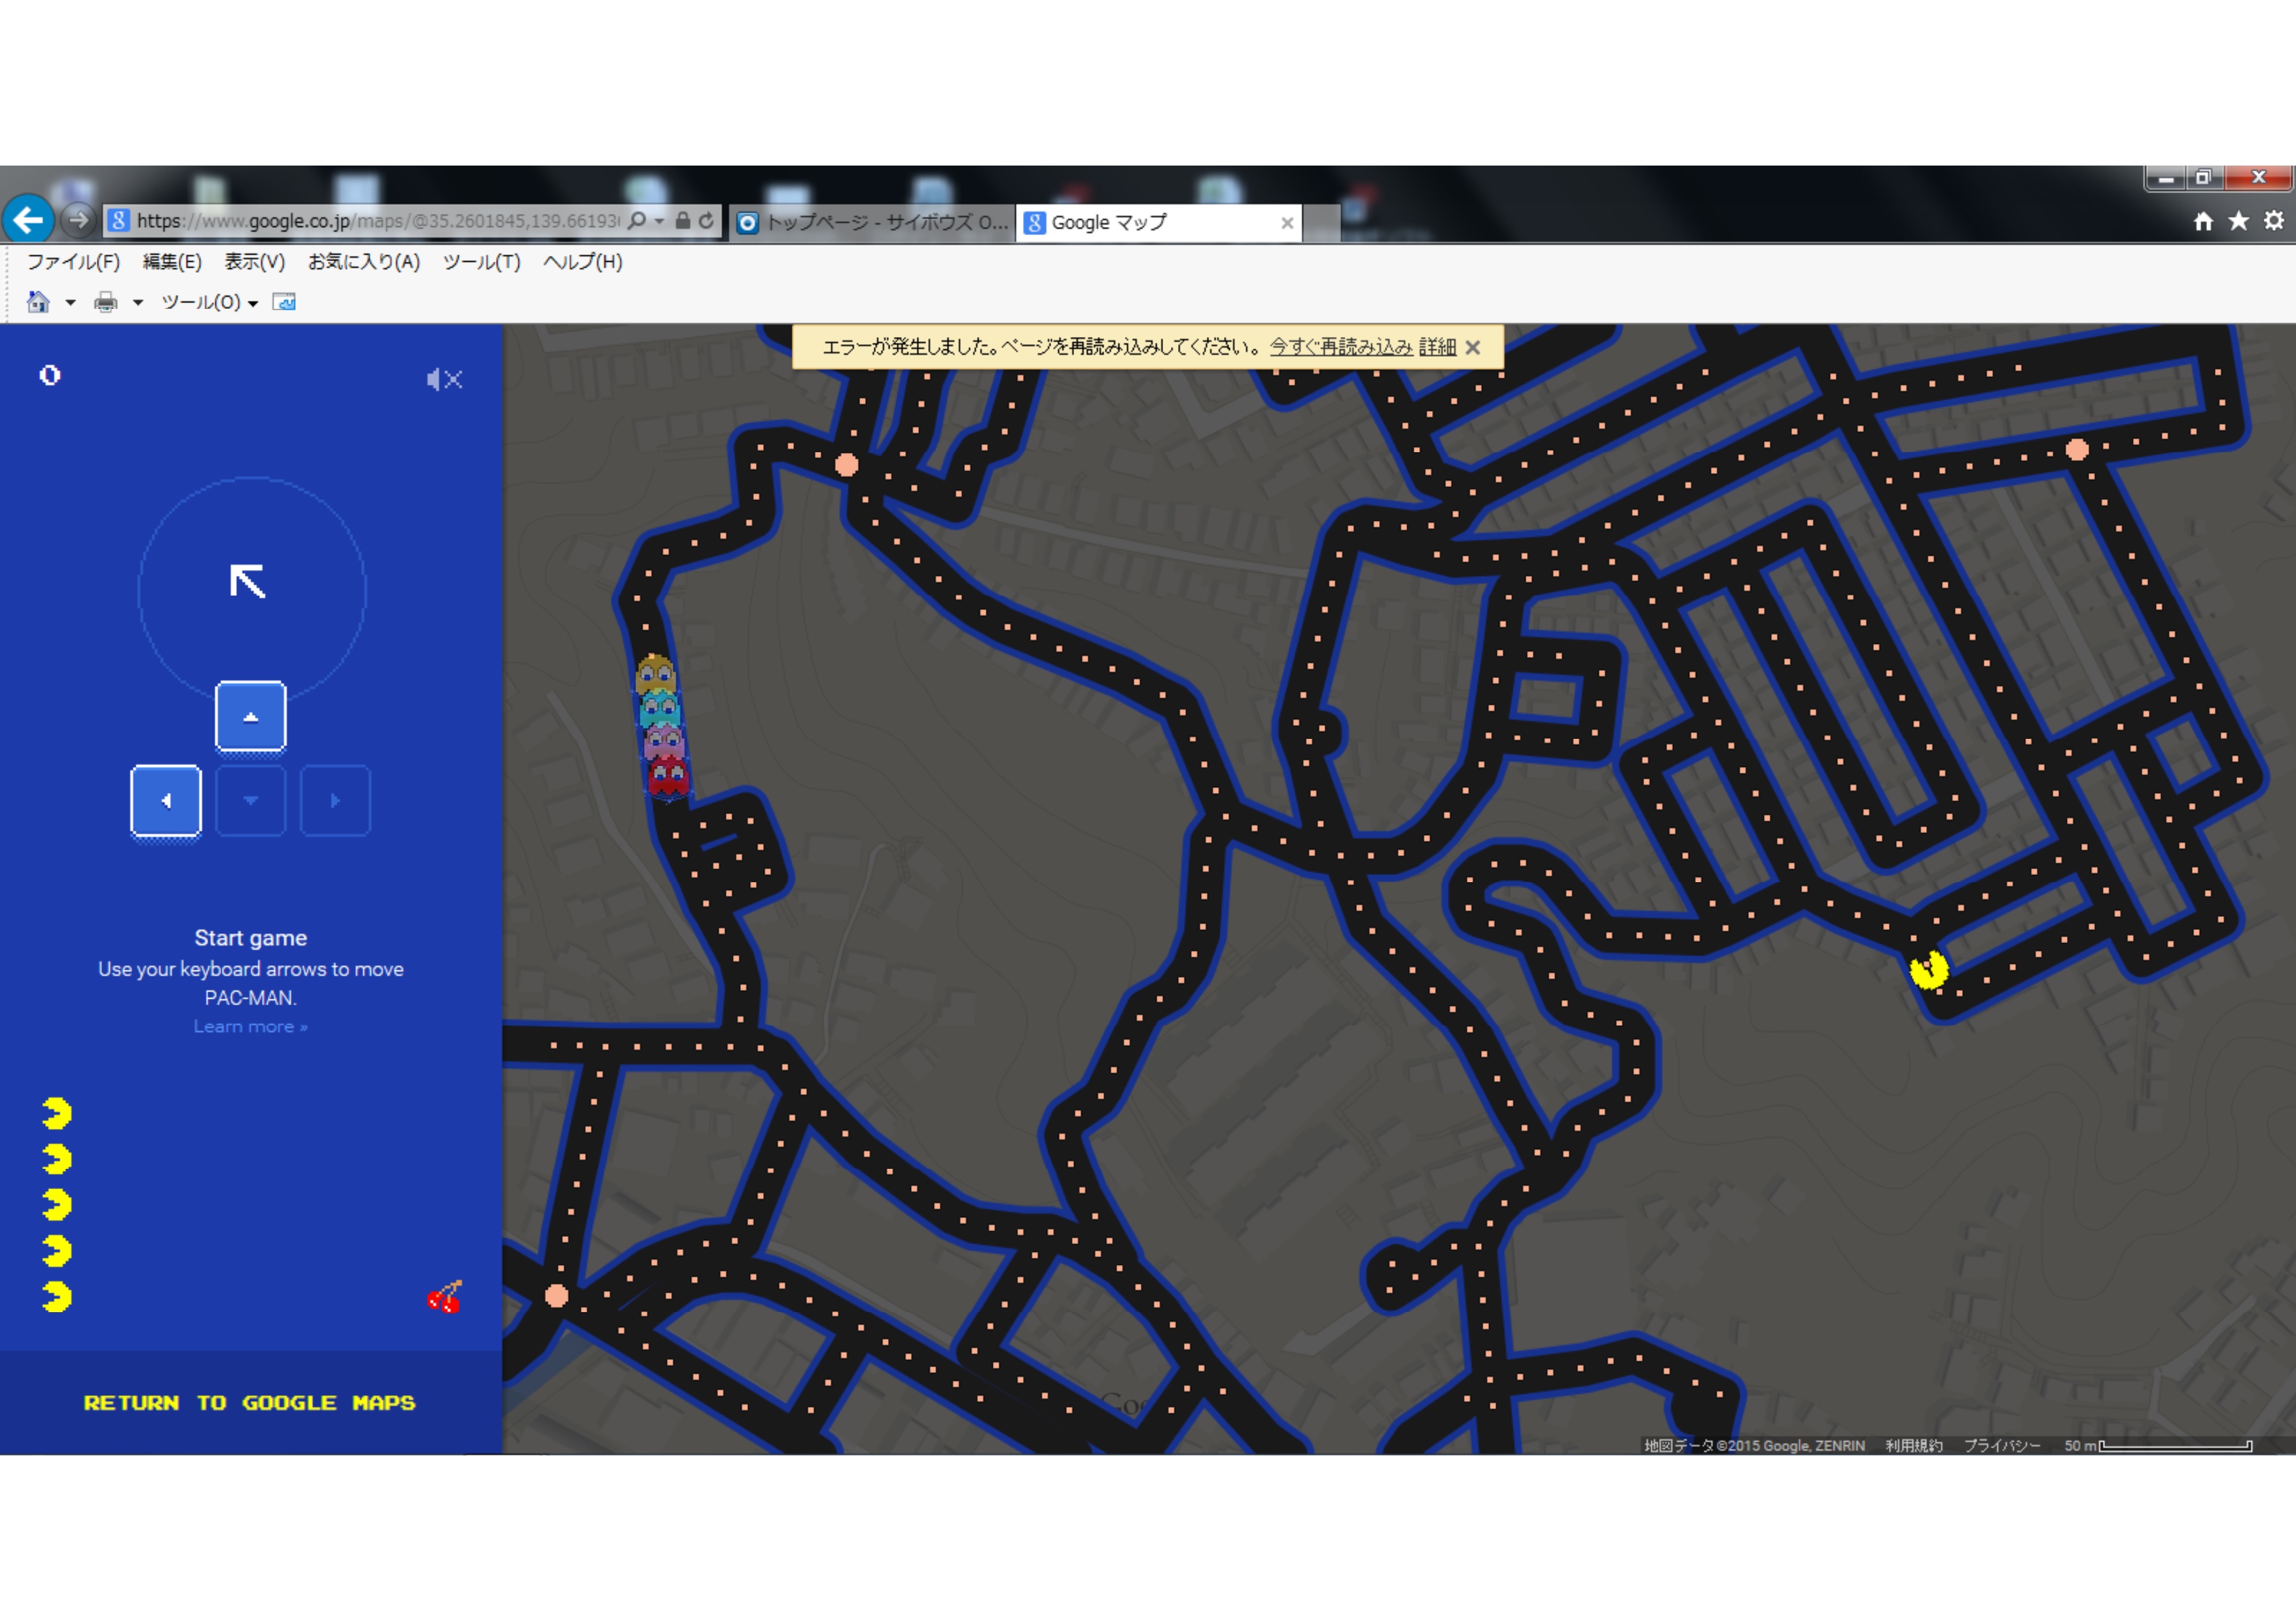Click the pink ghost Pinky

[664, 742]
